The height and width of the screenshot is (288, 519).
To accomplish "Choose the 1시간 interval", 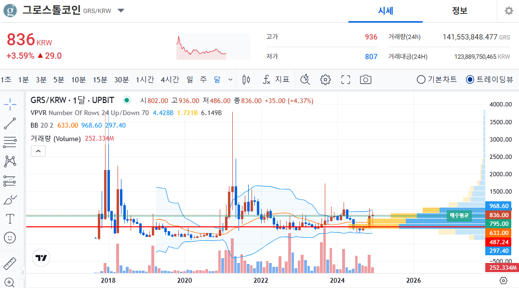I will (x=145, y=79).
